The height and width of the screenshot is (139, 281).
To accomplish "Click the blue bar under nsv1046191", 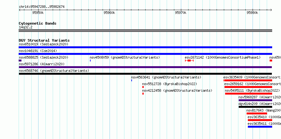I will click(x=145, y=54).
